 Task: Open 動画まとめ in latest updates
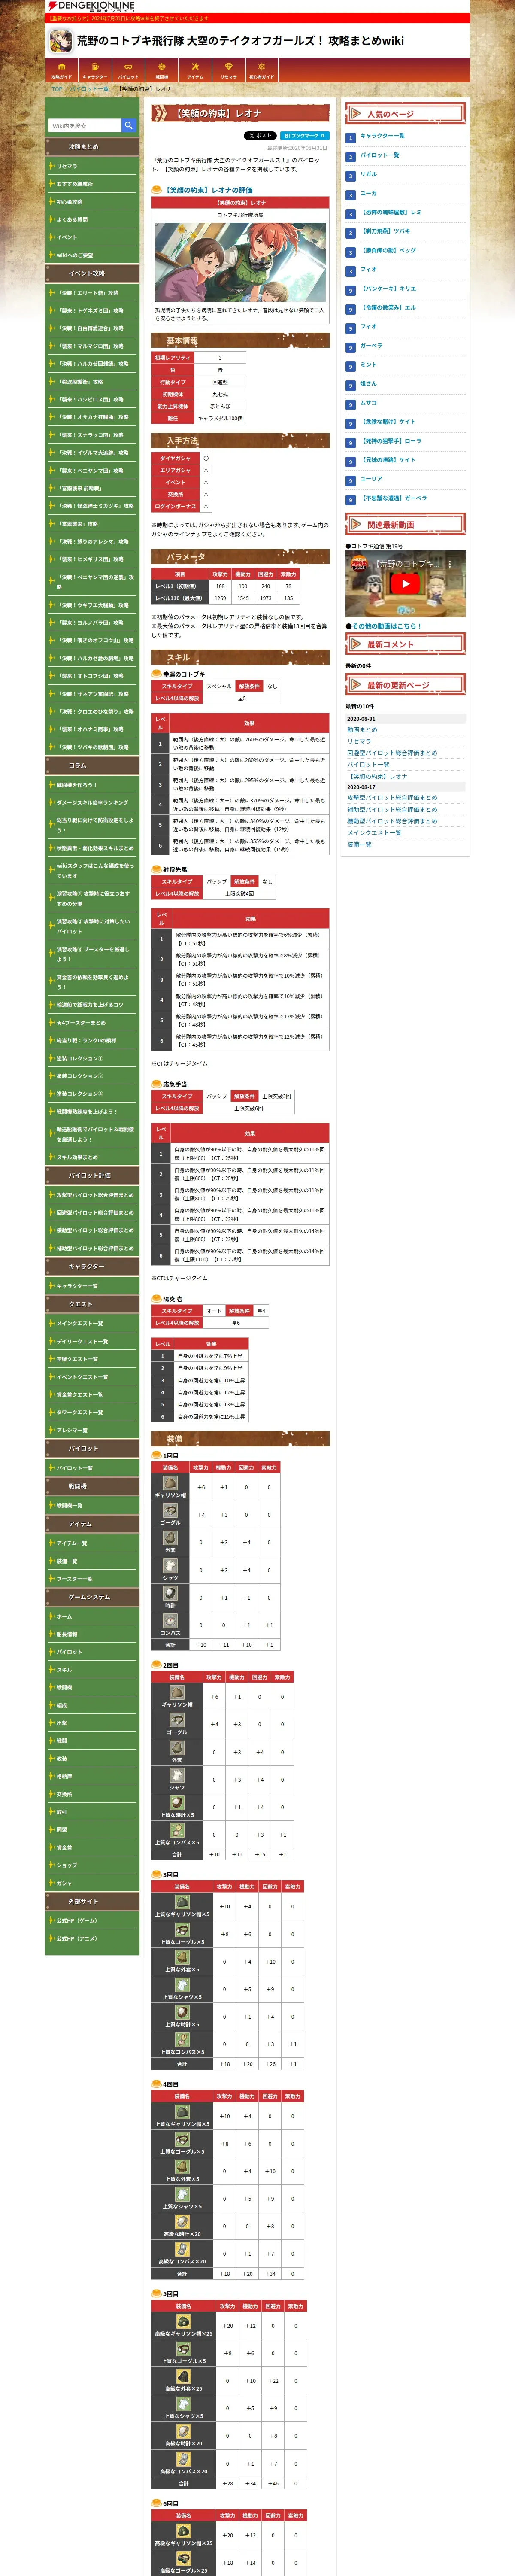click(362, 729)
